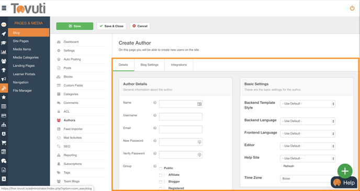The width and height of the screenshot is (360, 191).
Task: Open the Help Site dropdown
Action: 308,159
